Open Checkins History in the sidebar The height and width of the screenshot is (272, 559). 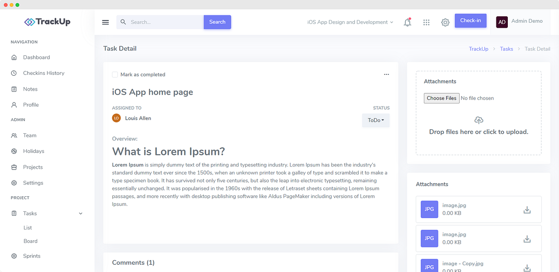[x=44, y=73]
